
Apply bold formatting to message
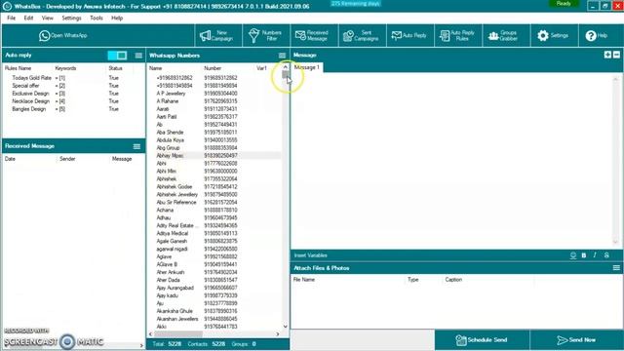pyautogui.click(x=584, y=255)
